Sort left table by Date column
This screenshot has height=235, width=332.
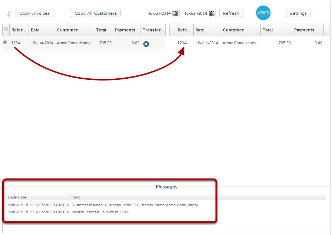tap(42, 30)
